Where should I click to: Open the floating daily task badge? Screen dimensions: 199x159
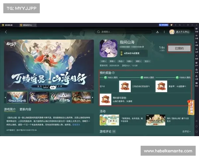click(191, 107)
